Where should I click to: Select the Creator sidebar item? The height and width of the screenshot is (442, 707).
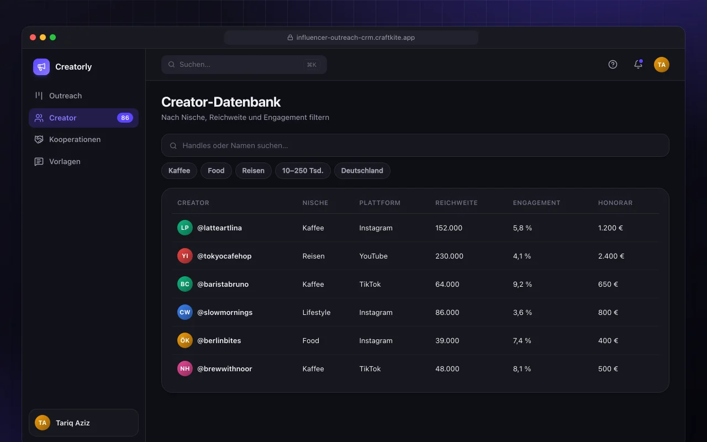(x=83, y=118)
